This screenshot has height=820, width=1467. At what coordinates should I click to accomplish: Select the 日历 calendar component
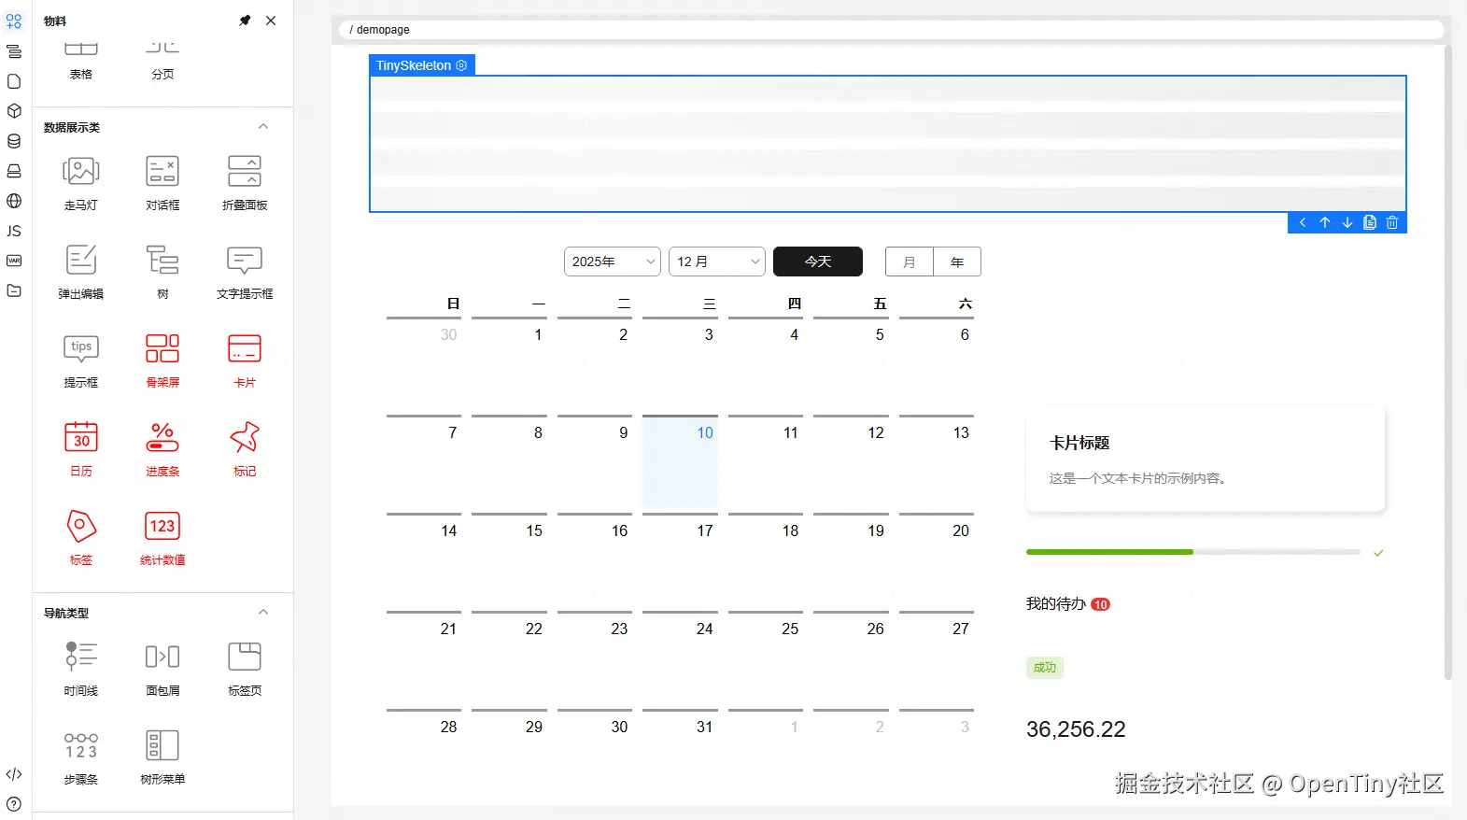coord(81,449)
